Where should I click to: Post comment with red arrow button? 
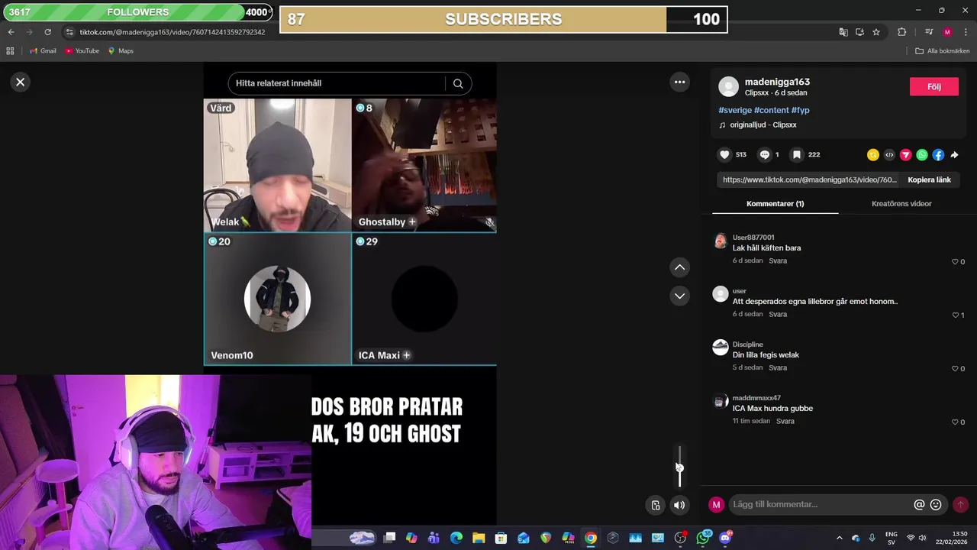click(960, 505)
